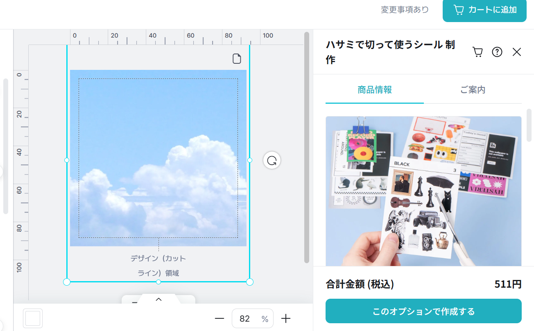Viewport: 534px width, 331px height.
Task: Click the sticker sheet product photo
Action: tap(423, 191)
